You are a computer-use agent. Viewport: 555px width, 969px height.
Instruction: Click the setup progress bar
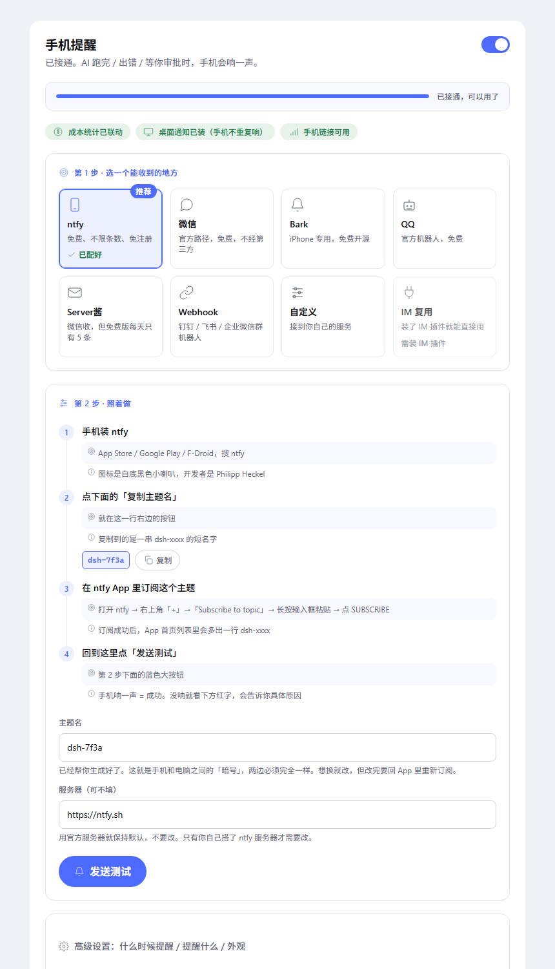pos(243,96)
